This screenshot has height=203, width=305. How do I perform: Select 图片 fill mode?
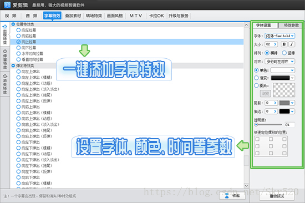click(x=256, y=85)
